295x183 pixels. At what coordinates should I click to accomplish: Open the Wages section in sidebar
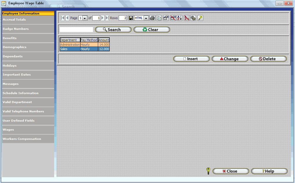28,130
